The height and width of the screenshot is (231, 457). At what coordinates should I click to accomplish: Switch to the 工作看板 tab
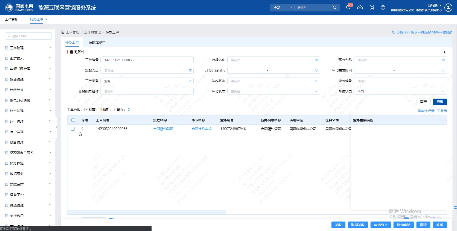(x=12, y=19)
